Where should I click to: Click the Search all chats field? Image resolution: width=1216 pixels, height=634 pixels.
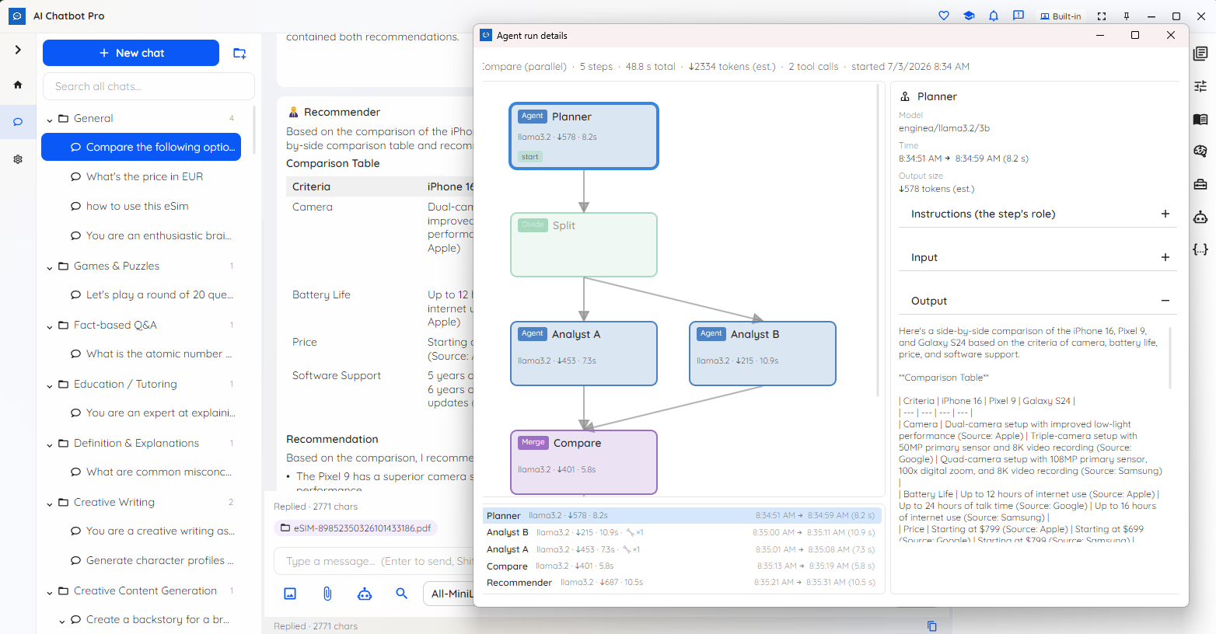tap(149, 86)
